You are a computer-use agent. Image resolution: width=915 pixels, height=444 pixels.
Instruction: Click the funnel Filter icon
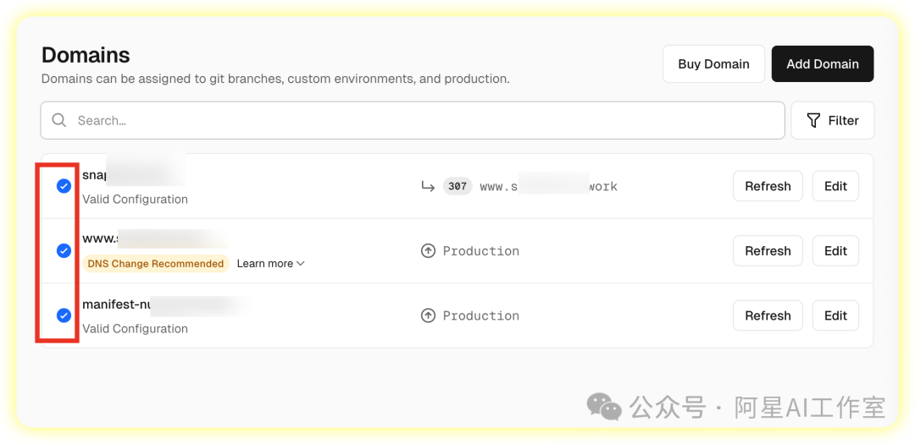click(x=813, y=121)
